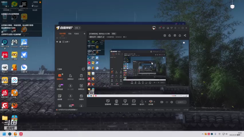Open the 读弹幕 tool in toolbox
This screenshot has width=244, height=137.
60,97
